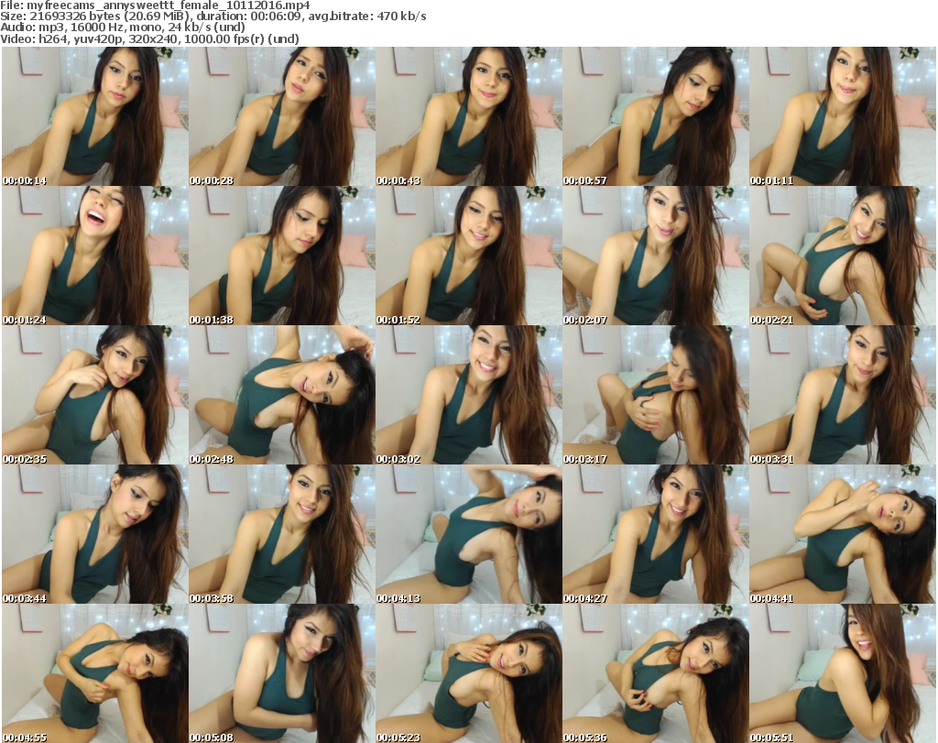938x743 pixels.
Task: Open the last frame at 00:05:51
Action: [843, 673]
